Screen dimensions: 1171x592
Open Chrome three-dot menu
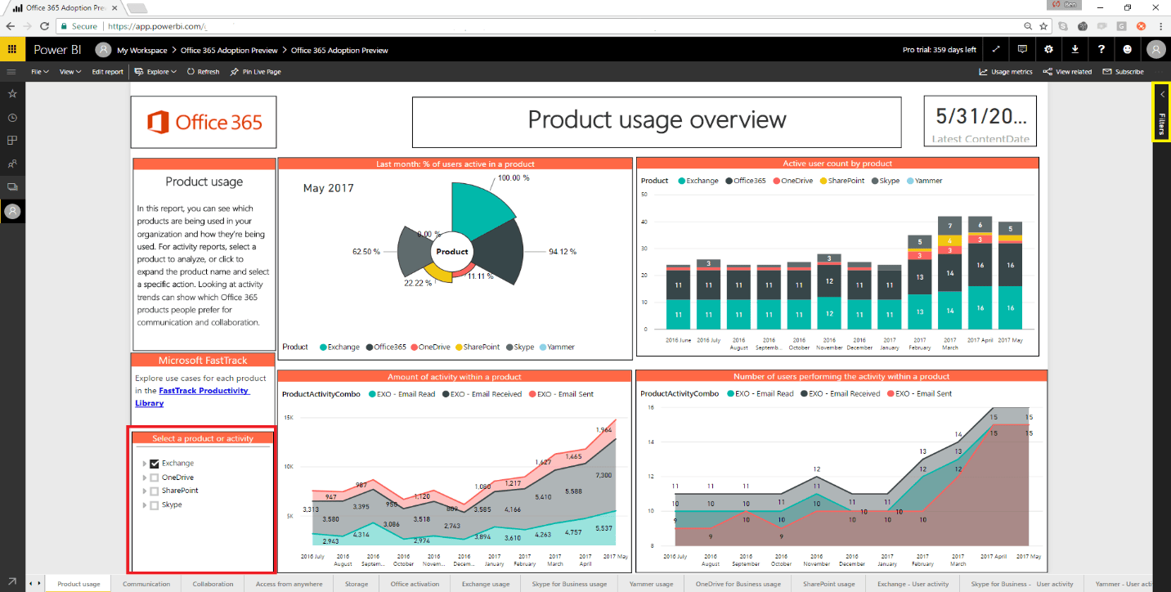click(x=1160, y=26)
